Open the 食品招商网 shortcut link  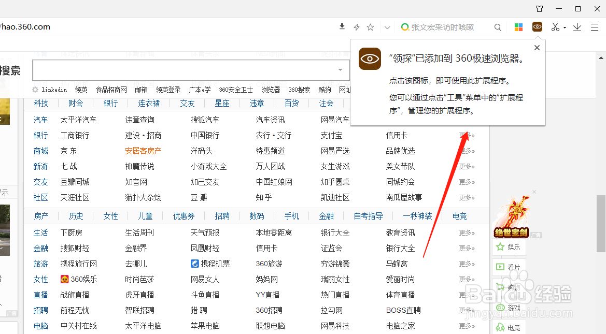coord(111,90)
